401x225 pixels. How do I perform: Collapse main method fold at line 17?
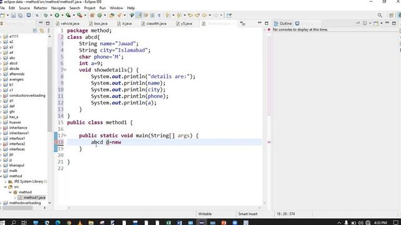65,135
